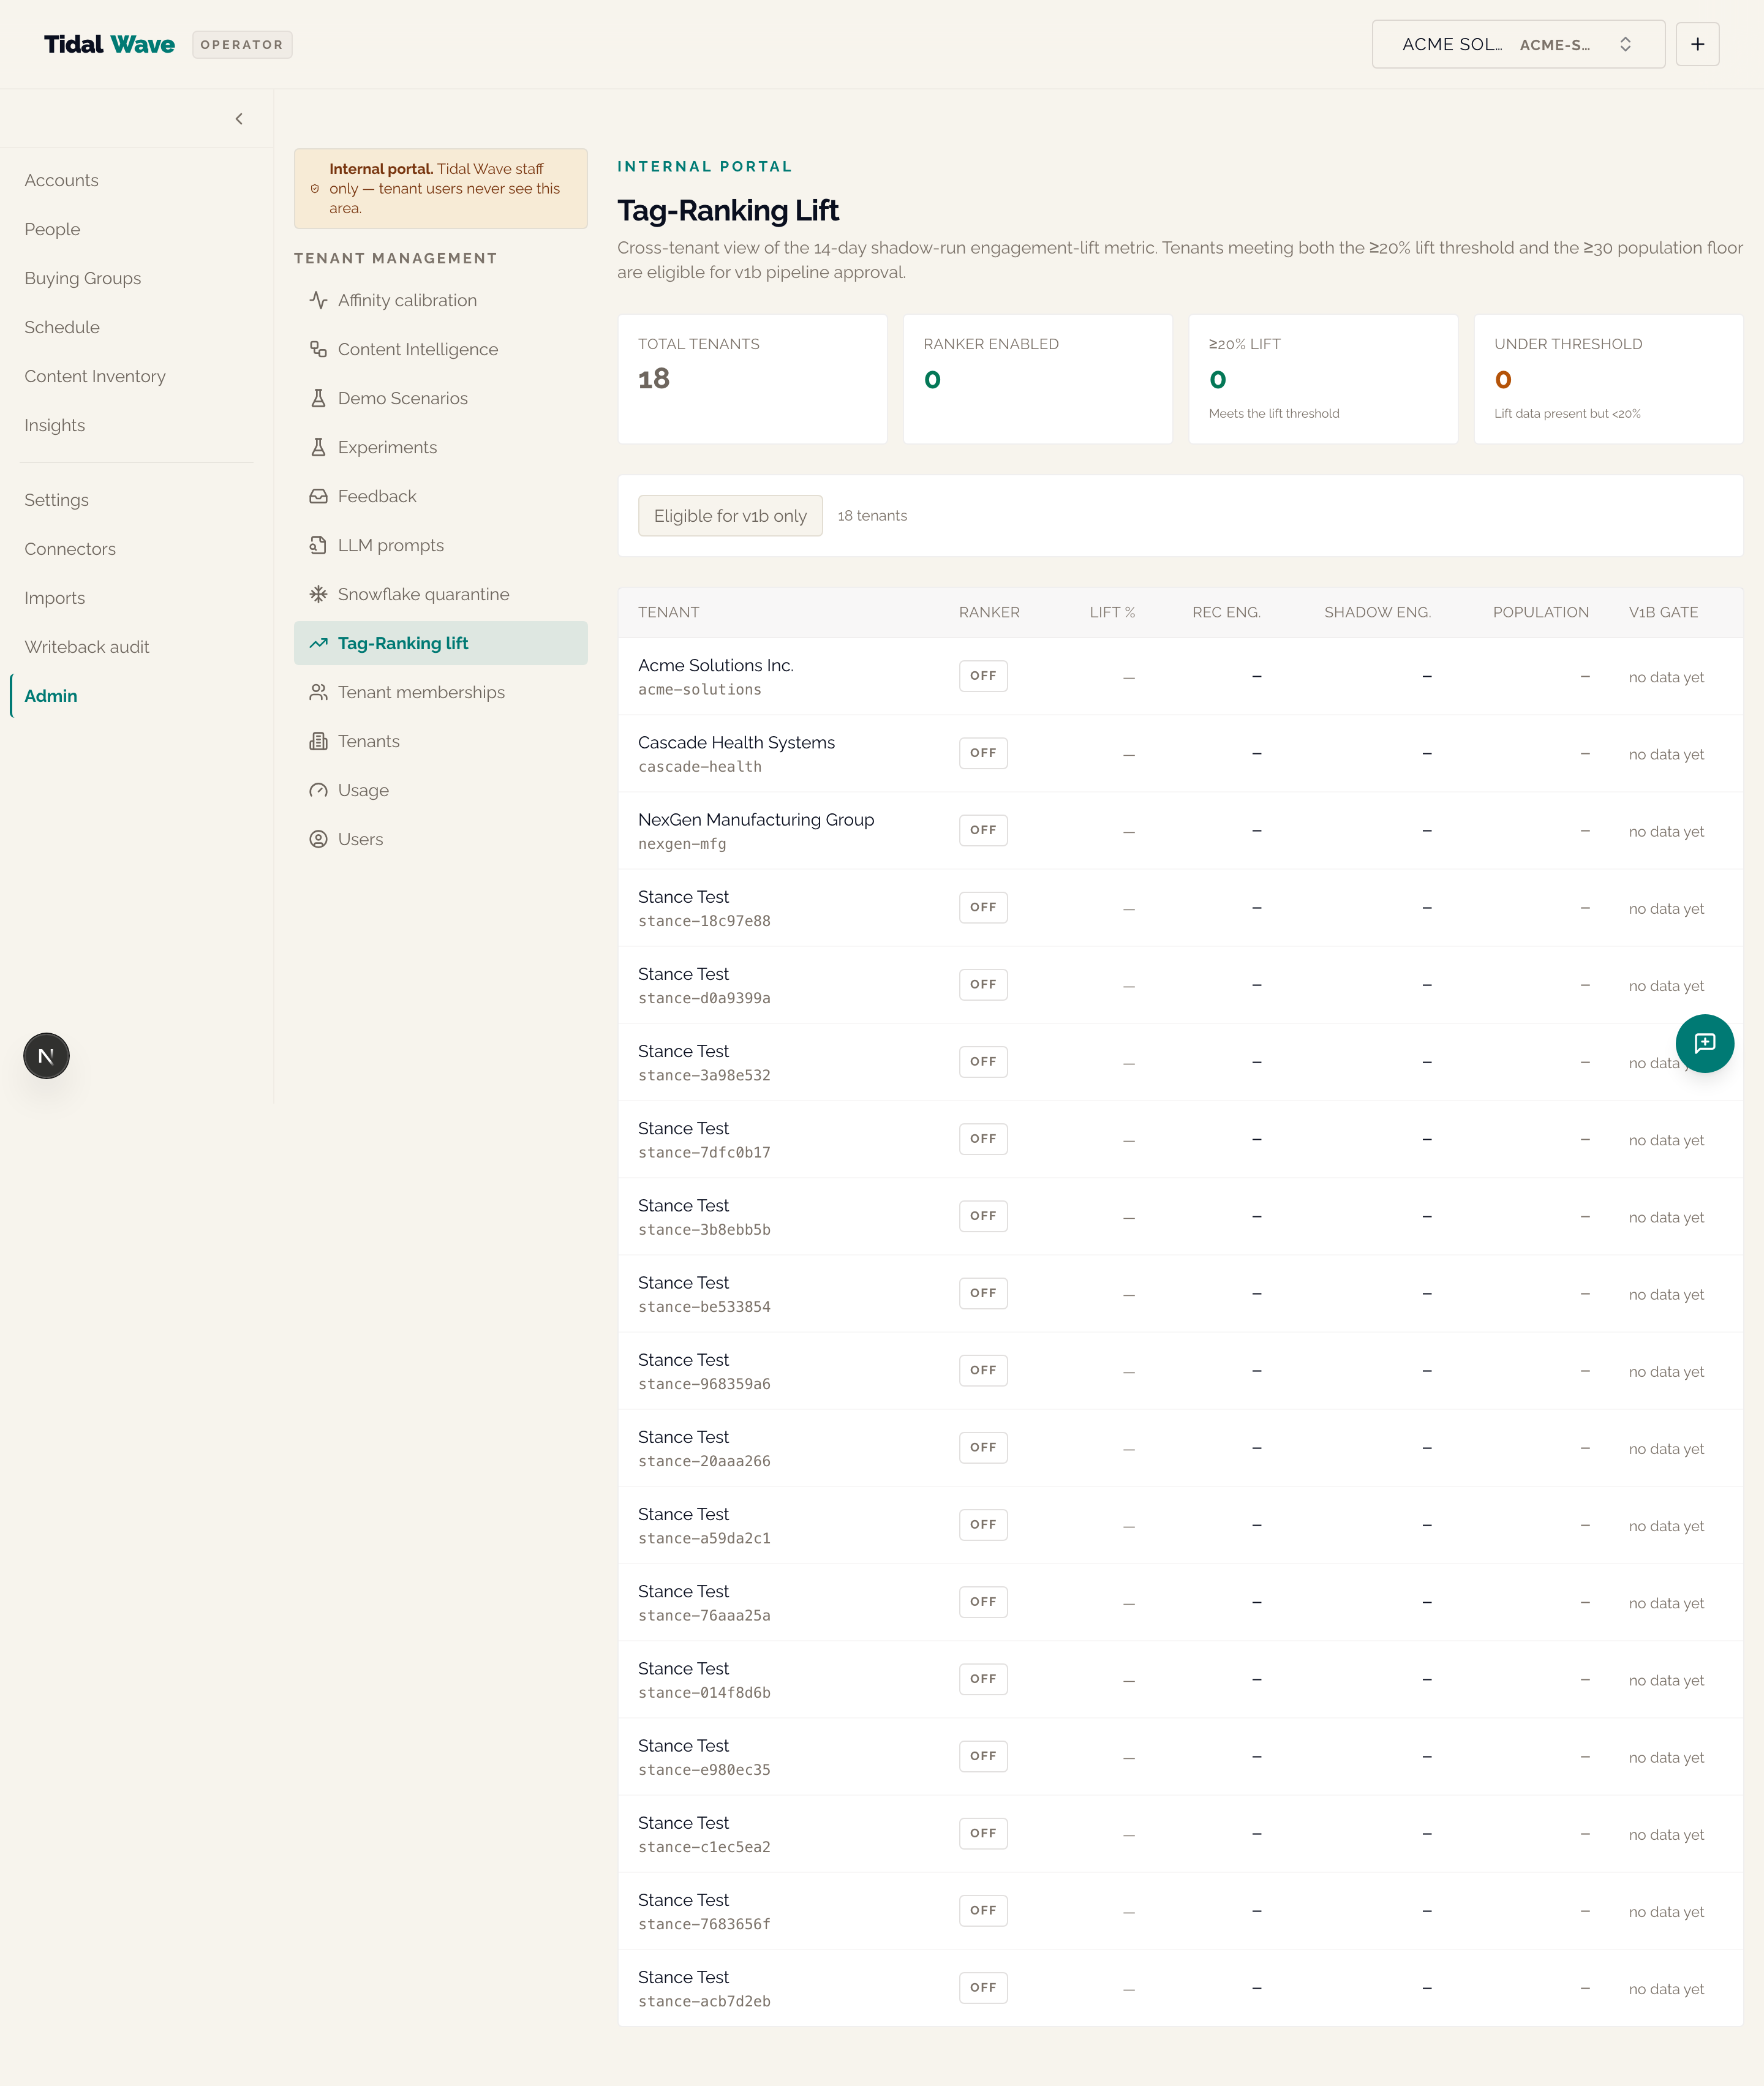
Task: Click the Content Intelligence icon
Action: [x=318, y=349]
